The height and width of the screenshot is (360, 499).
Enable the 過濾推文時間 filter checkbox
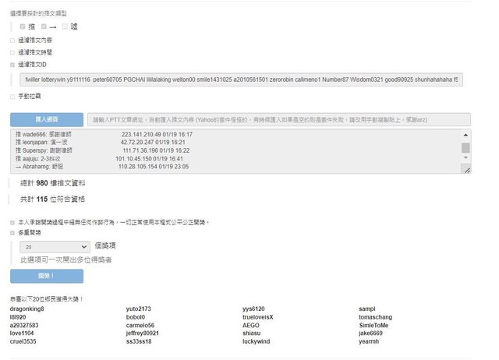pyautogui.click(x=12, y=52)
